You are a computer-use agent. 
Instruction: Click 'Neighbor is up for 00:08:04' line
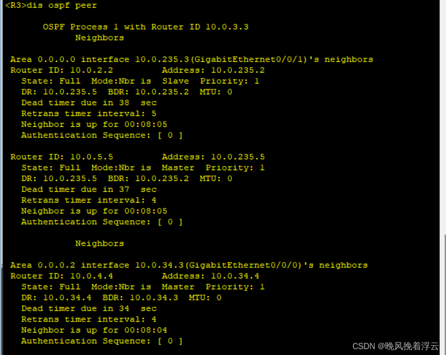(94, 330)
